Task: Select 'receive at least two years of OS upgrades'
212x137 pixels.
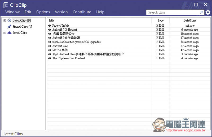Action: [x=77, y=42]
